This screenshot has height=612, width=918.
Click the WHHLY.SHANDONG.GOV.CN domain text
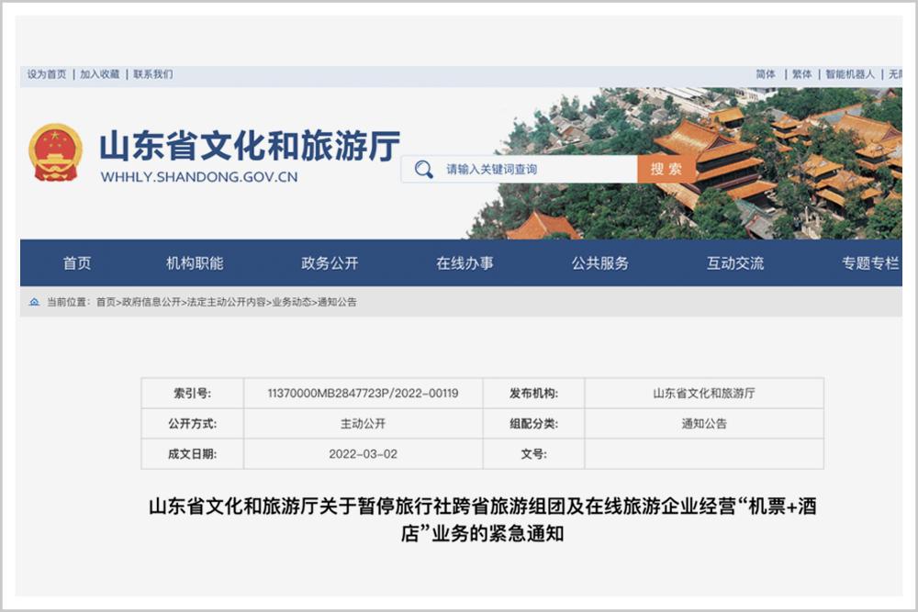coord(199,177)
